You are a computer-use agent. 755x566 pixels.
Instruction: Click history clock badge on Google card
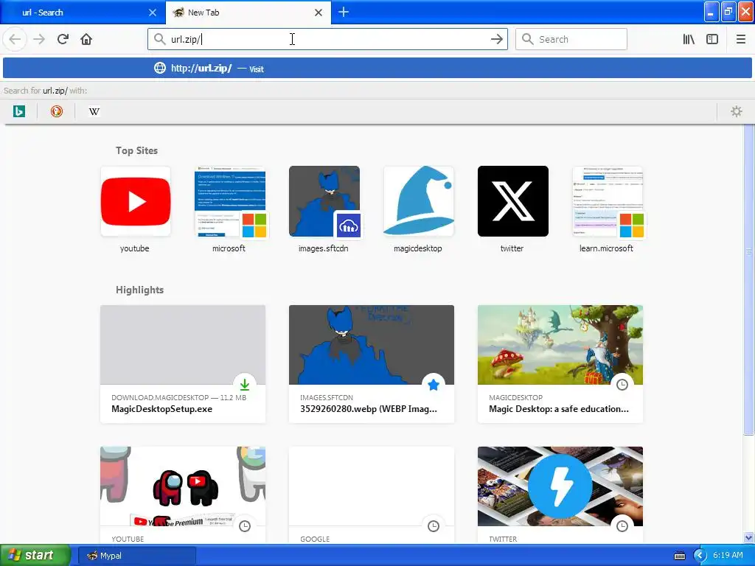434,526
